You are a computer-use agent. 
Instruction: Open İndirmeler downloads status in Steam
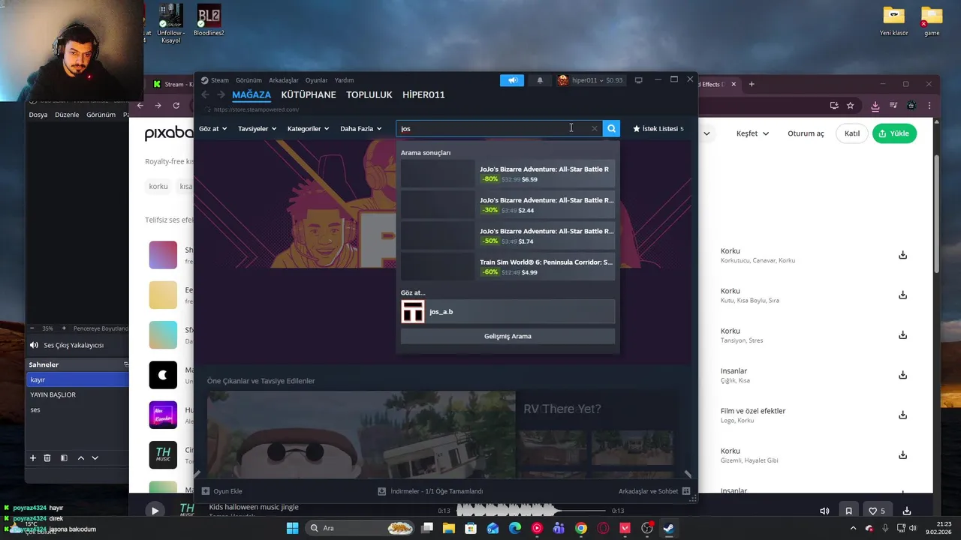coord(430,491)
